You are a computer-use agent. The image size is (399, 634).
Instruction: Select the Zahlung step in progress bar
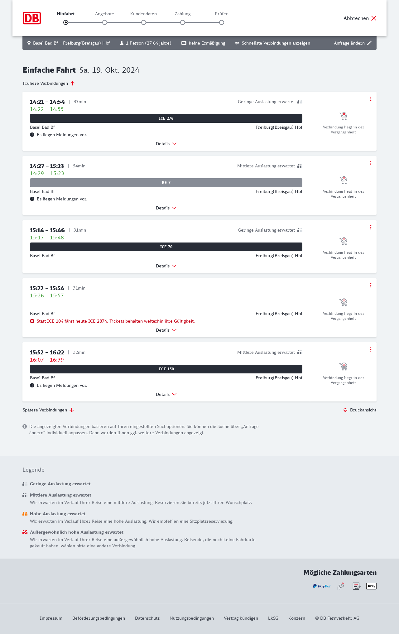183,22
